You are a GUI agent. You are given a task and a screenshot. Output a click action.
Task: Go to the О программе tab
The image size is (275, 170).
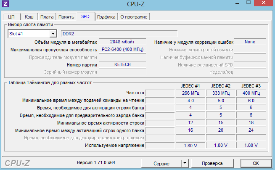pyautogui.click(x=134, y=17)
